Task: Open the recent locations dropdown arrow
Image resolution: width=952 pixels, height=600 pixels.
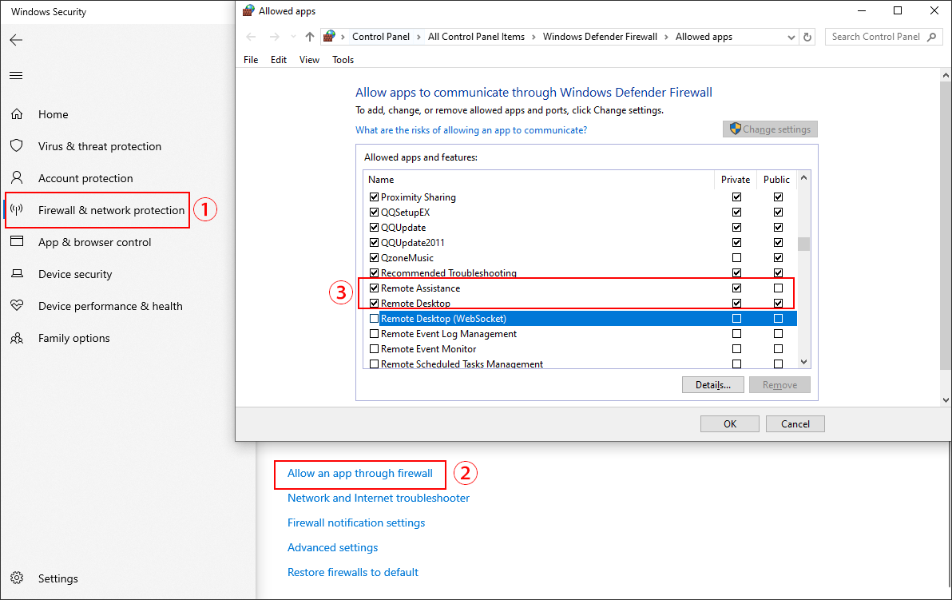Action: pyautogui.click(x=293, y=37)
